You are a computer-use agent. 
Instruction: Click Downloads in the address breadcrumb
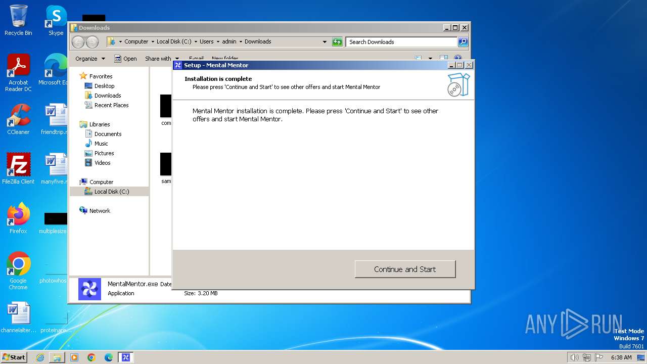258,42
